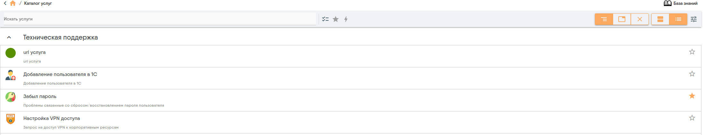Open the Забыл пароль service
The image size is (703, 135).
pos(351,100)
